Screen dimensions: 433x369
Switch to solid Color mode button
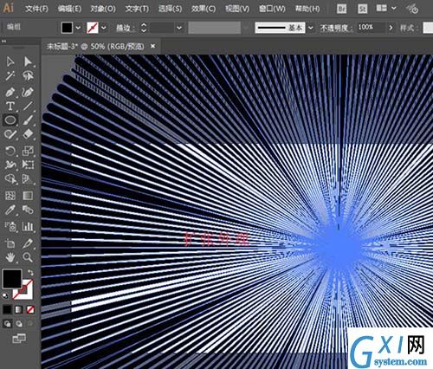[x=7, y=310]
